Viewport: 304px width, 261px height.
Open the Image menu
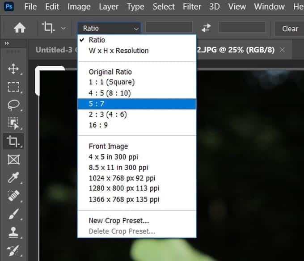pos(79,7)
